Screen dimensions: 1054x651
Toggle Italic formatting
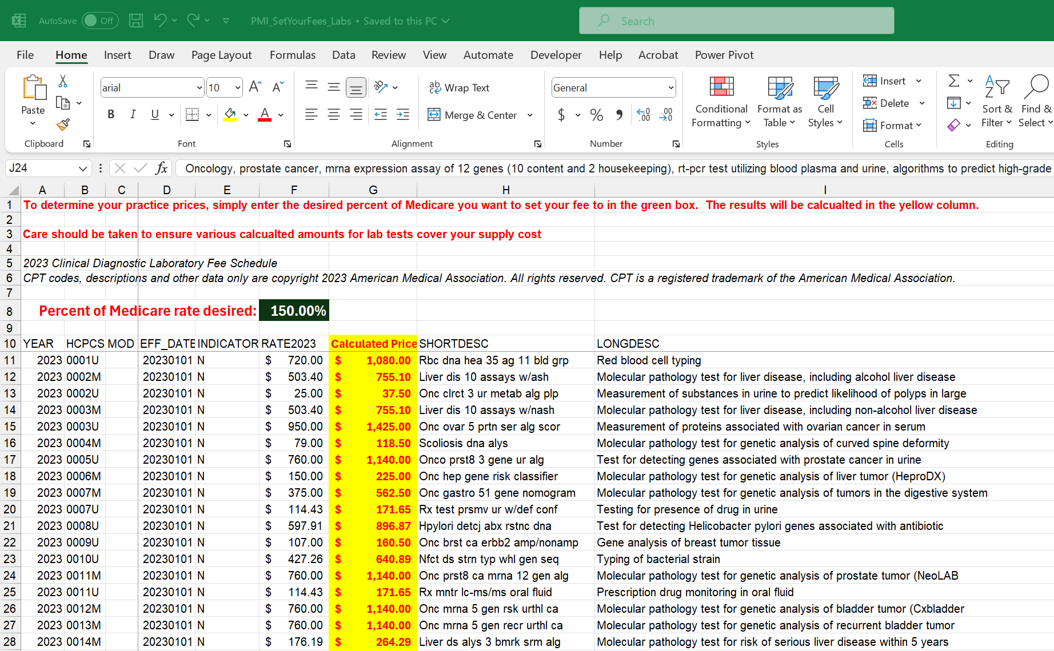pyautogui.click(x=133, y=115)
